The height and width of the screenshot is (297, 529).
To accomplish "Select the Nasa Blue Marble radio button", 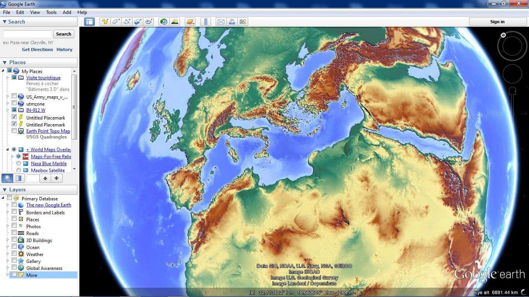I will (x=19, y=163).
